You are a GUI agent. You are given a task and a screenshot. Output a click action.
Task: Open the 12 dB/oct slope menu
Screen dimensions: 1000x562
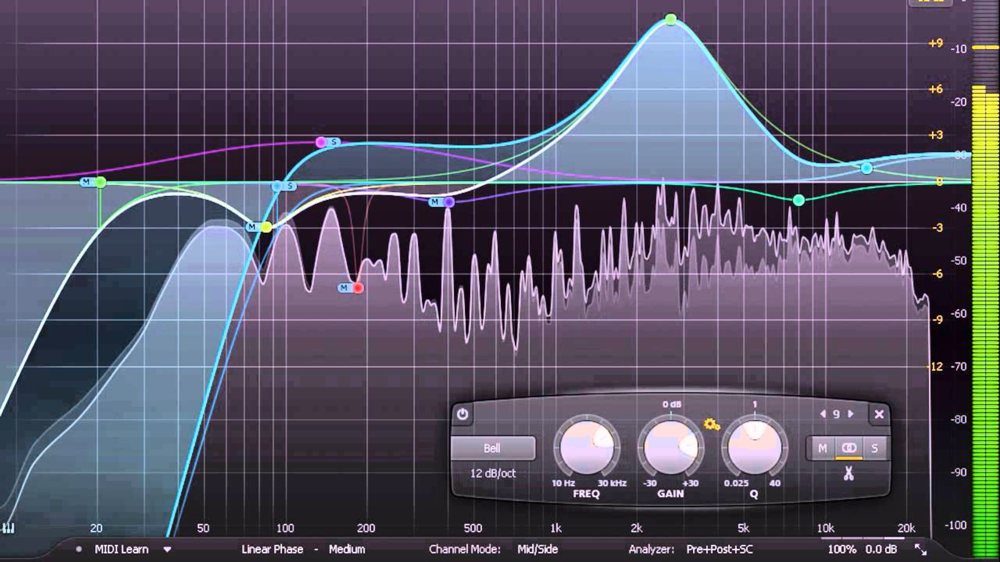pos(493,474)
